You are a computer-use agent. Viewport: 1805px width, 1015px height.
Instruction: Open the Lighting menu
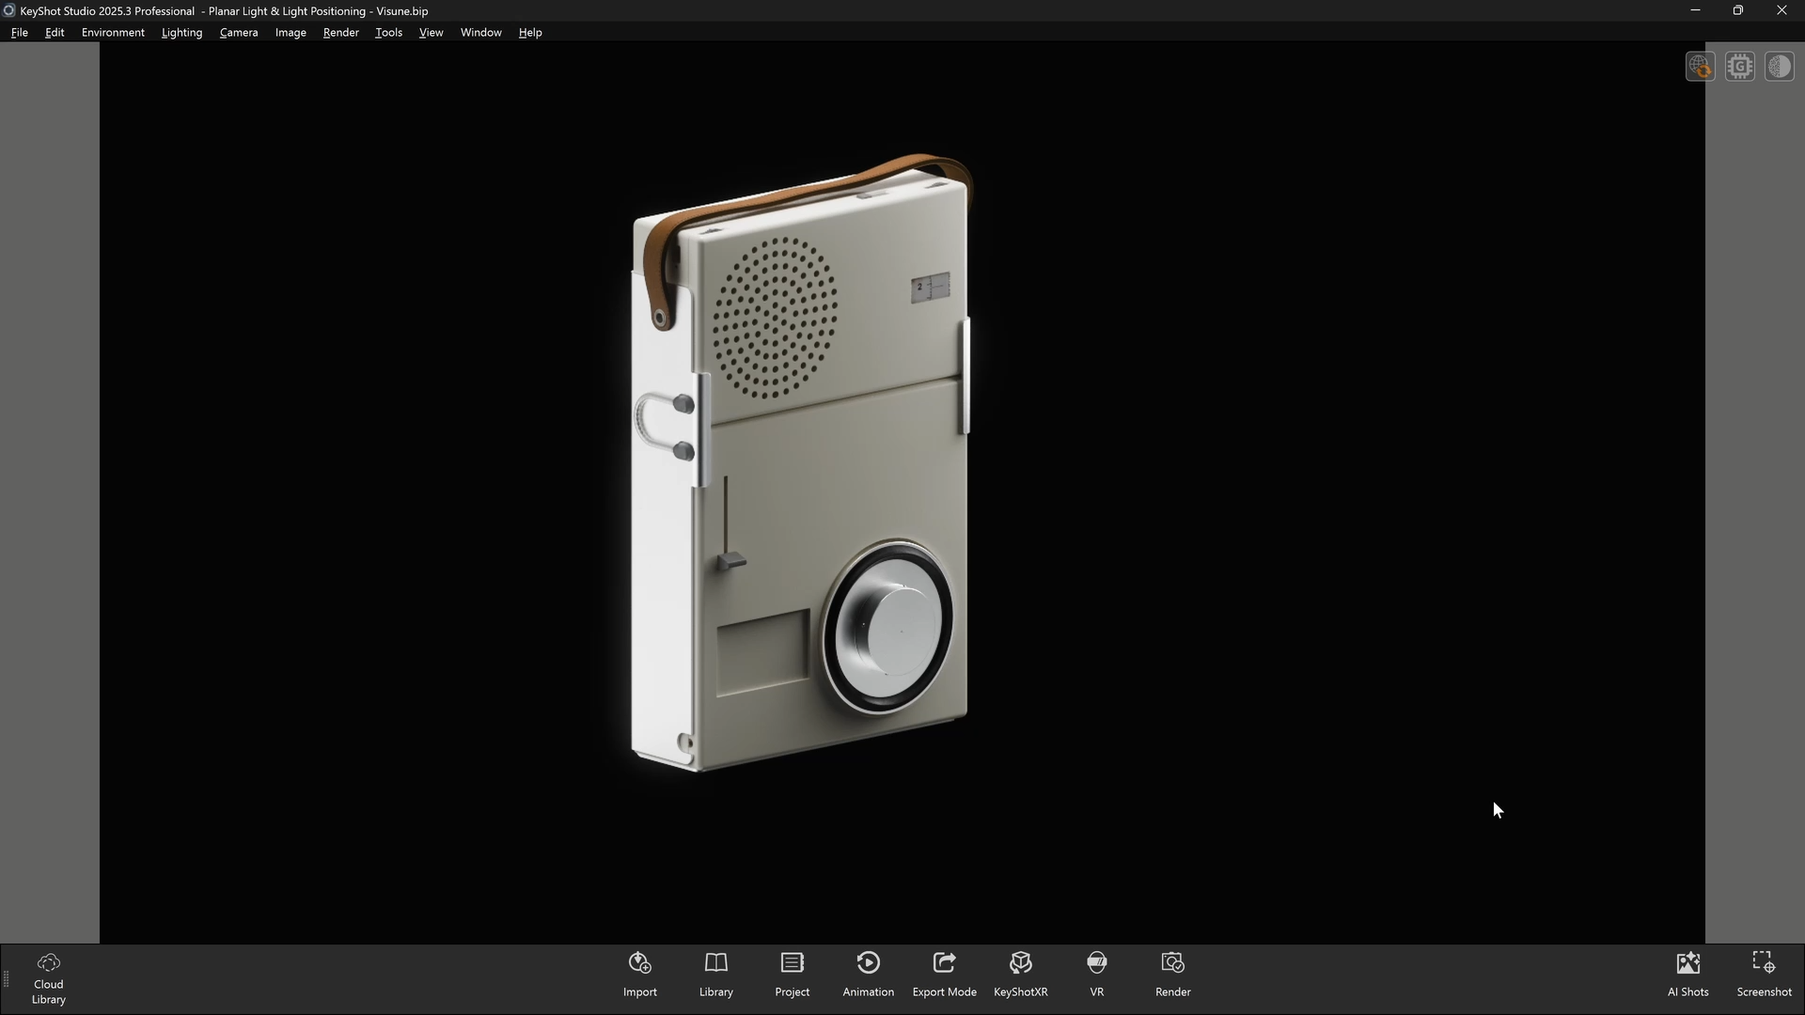(181, 32)
